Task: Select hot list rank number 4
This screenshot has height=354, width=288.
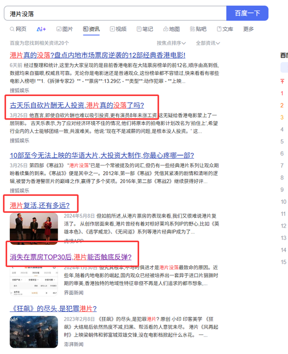Action: tap(282, 129)
